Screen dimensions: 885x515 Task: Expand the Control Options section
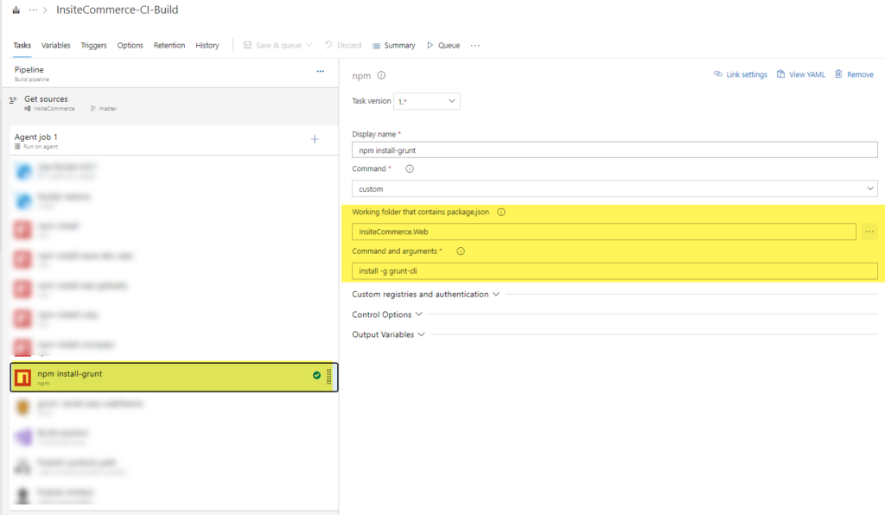[x=387, y=315]
